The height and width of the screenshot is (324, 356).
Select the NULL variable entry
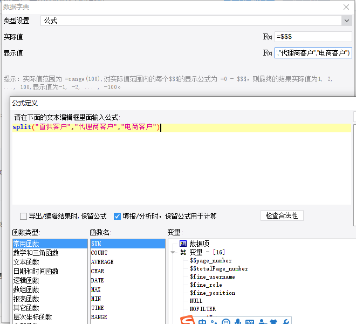pos(196,301)
